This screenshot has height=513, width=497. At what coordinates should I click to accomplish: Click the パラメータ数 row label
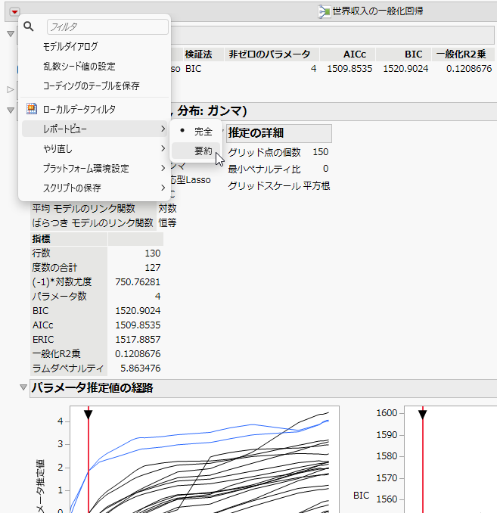59,297
